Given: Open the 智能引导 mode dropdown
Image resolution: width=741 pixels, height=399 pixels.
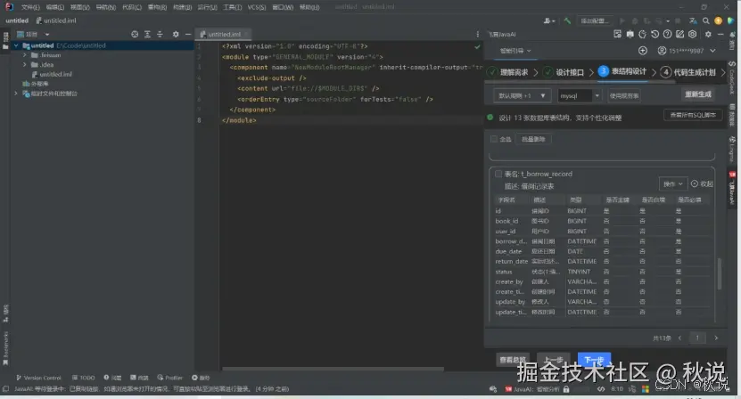Looking at the screenshot, I should [515, 51].
